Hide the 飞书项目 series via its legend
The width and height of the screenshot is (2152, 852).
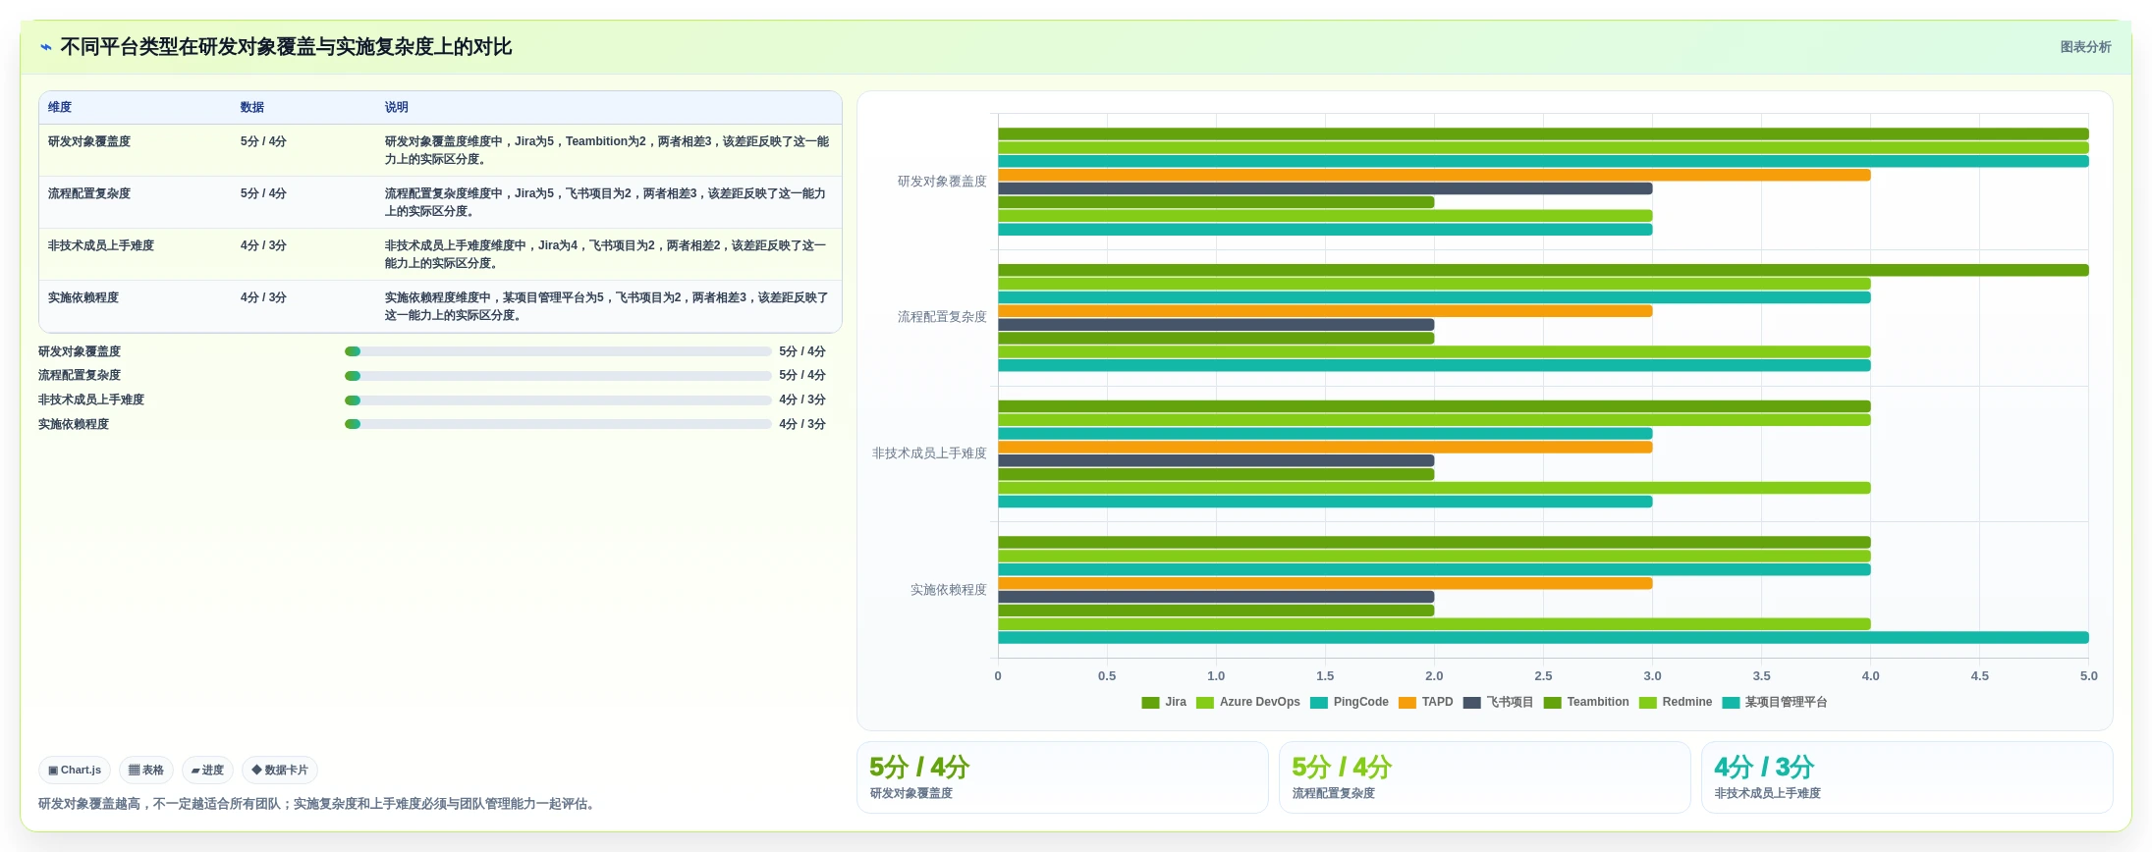(1498, 702)
